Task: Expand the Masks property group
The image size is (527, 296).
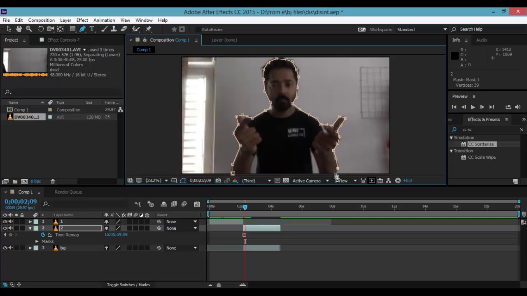Action: pos(37,241)
